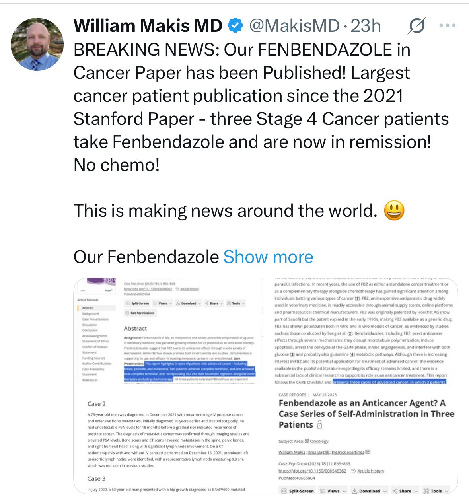Tap the Grok slashed-circle icon
Image resolution: width=469 pixels, height=496 pixels.
417,26
